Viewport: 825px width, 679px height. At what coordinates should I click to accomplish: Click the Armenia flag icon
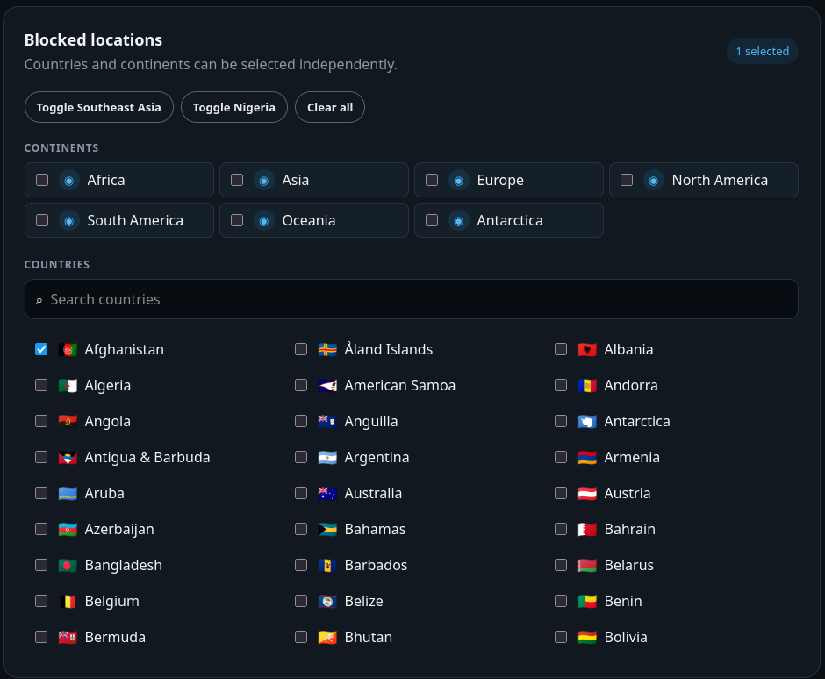587,458
